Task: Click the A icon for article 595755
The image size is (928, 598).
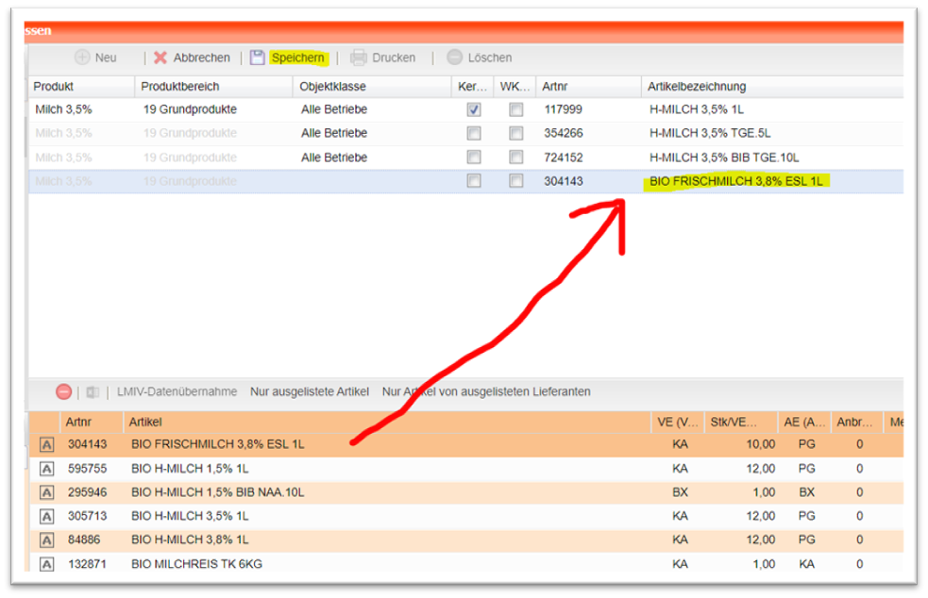Action: click(46, 469)
